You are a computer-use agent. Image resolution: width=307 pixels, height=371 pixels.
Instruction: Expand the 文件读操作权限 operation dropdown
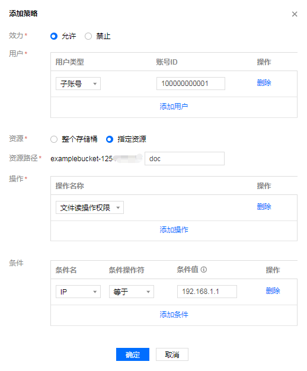point(89,207)
